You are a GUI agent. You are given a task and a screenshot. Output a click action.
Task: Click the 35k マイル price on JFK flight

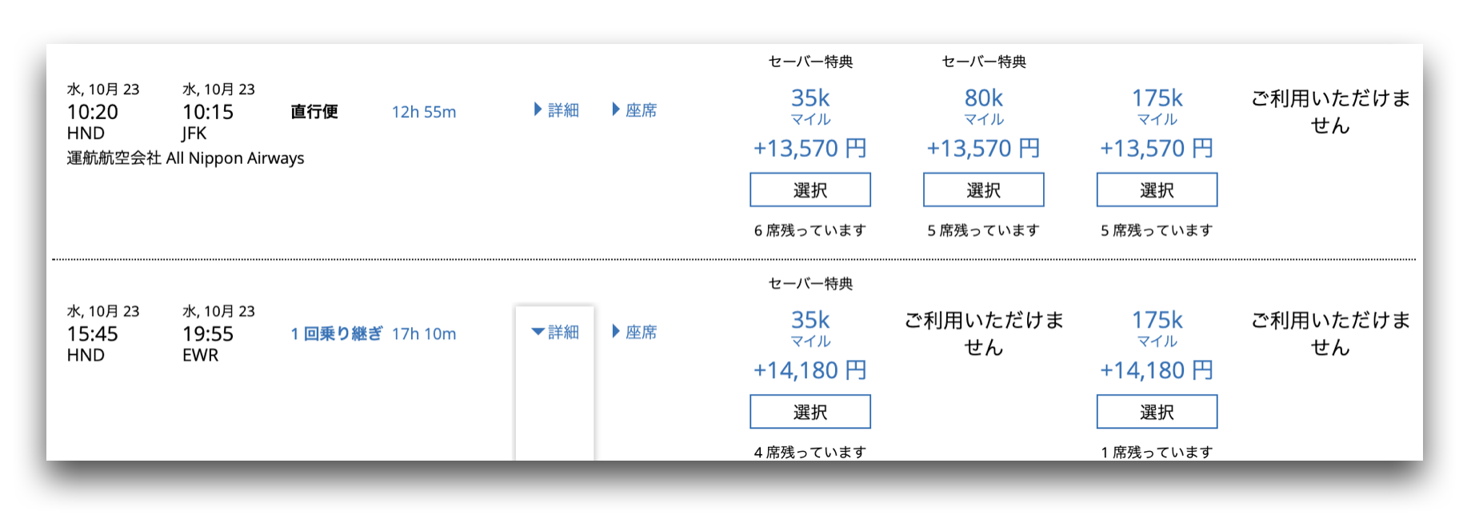810,106
